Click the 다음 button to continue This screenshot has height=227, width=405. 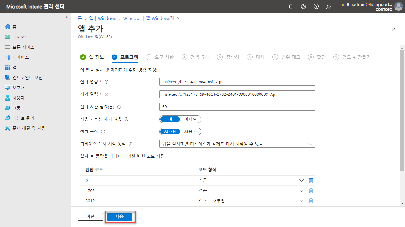click(120, 217)
